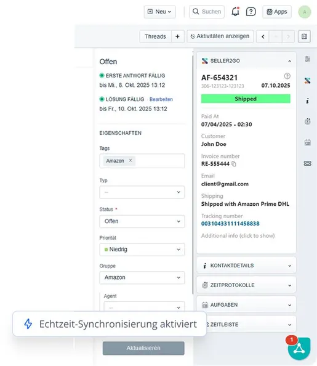Click Shipped with Amazon Prime DHL text

245,204
